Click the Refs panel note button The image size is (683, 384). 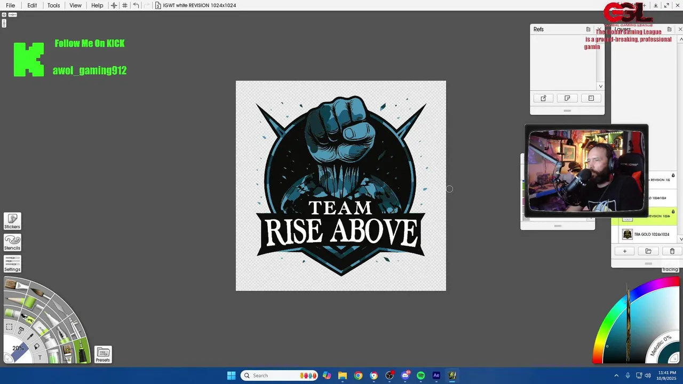[x=567, y=98]
